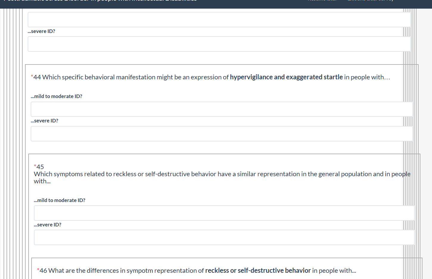Click the mild to moderate ID label in question 45
The height and width of the screenshot is (279, 432).
pyautogui.click(x=60, y=200)
